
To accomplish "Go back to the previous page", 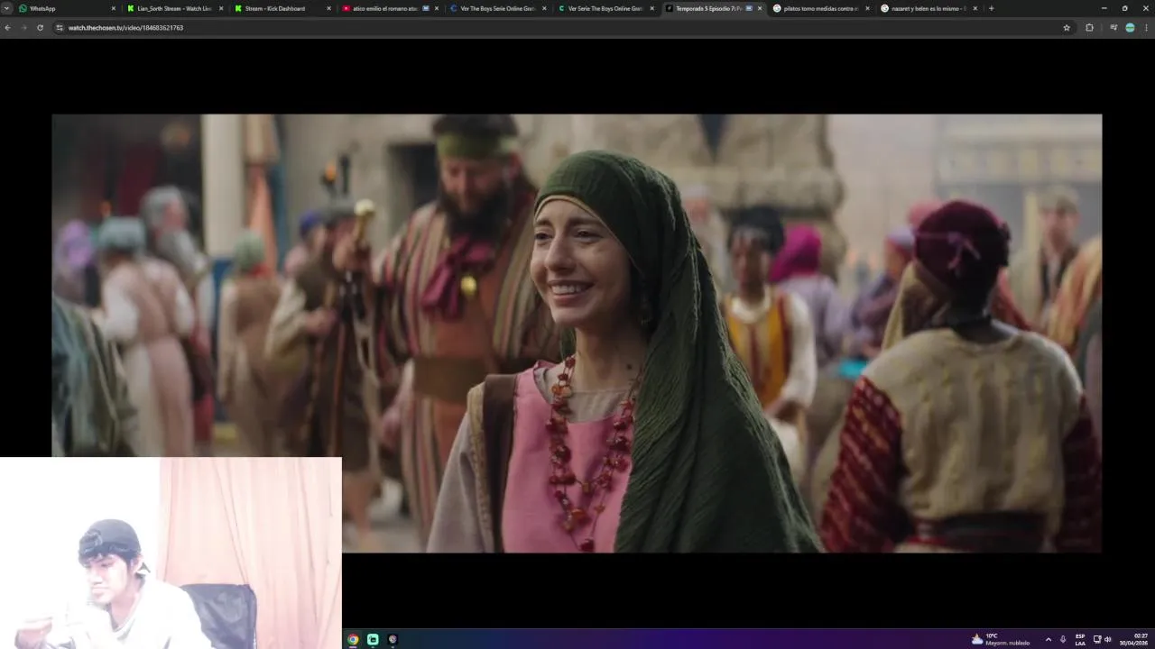I will 8,28.
